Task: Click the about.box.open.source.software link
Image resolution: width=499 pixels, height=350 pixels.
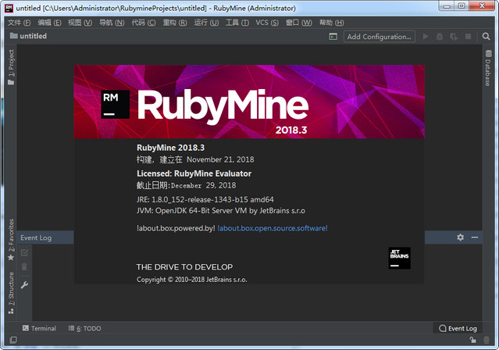Action: coord(273,228)
